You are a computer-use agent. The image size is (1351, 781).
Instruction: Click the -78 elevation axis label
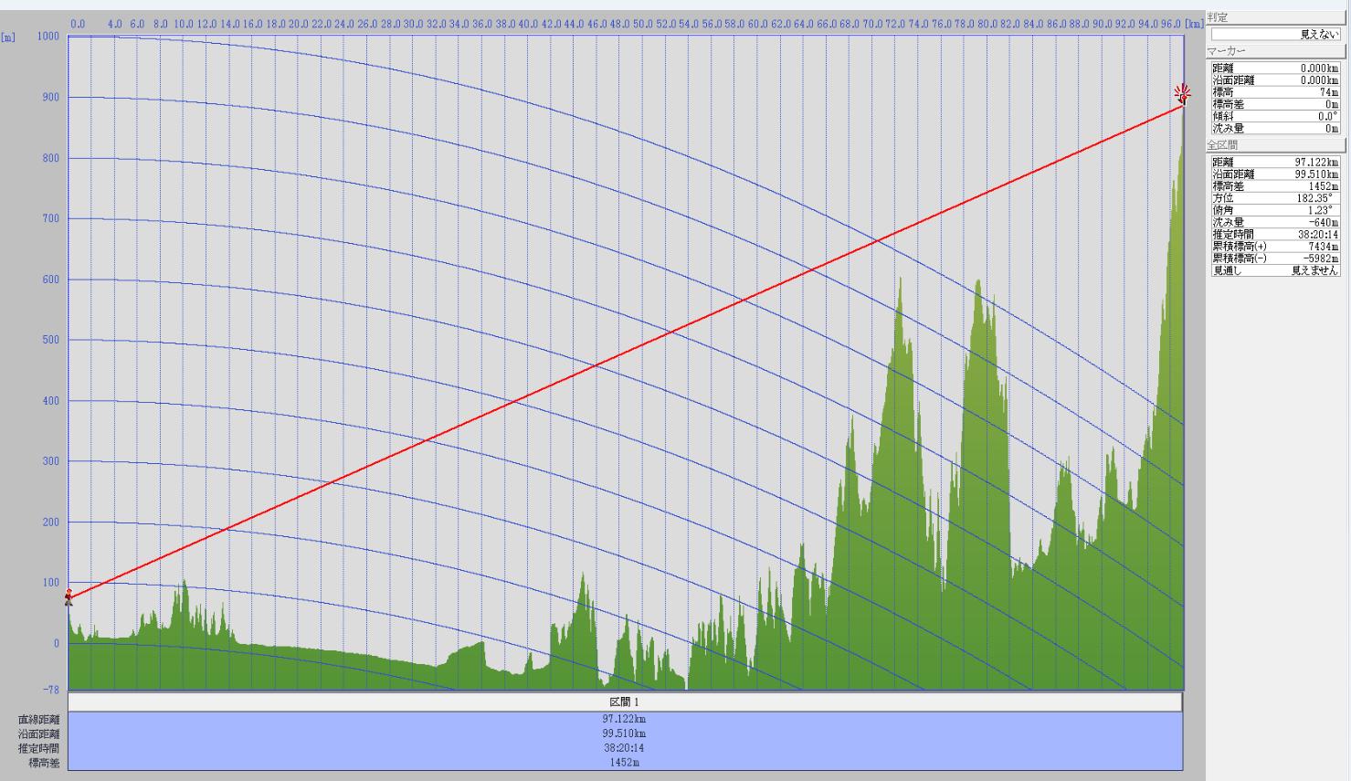50,690
